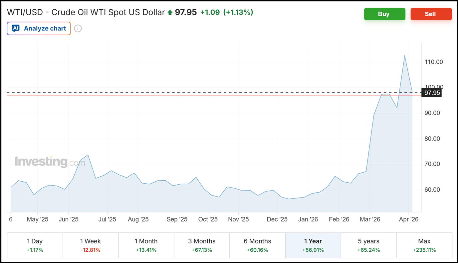Select the 1 Day time range
Viewport: 458px width, 263px height.
coord(35,245)
